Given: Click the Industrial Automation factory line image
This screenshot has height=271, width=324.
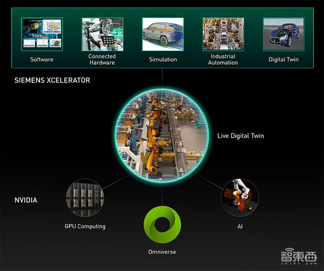Looking at the screenshot, I should 223,34.
